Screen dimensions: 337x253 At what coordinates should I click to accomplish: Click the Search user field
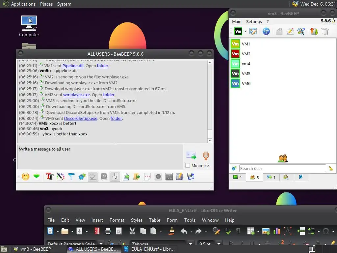click(x=282, y=168)
